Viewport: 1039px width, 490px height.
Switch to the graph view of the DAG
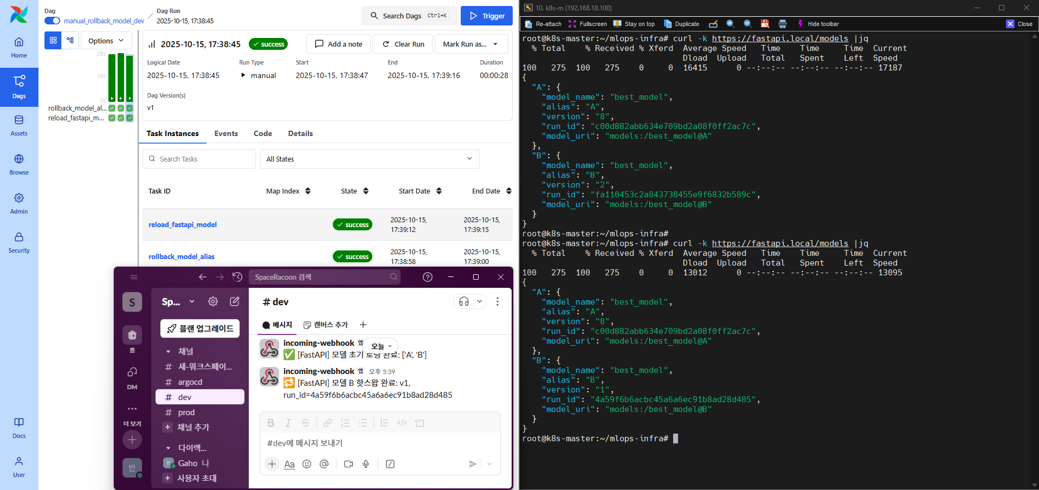coord(69,40)
